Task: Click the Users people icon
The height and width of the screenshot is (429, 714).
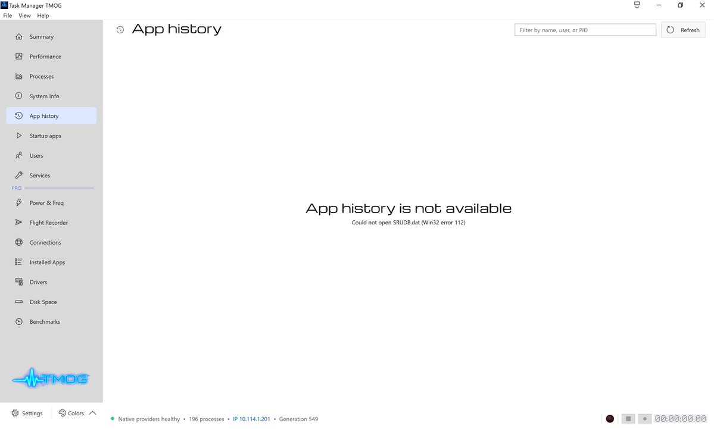Action: coord(18,155)
